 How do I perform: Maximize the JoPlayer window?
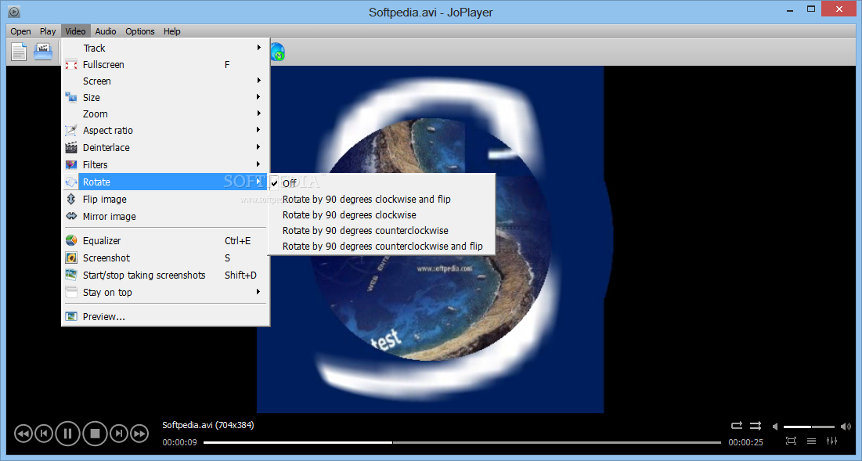[x=811, y=9]
